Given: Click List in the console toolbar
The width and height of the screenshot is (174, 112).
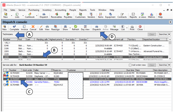Looking at the screenshot, I should pos(123,28).
